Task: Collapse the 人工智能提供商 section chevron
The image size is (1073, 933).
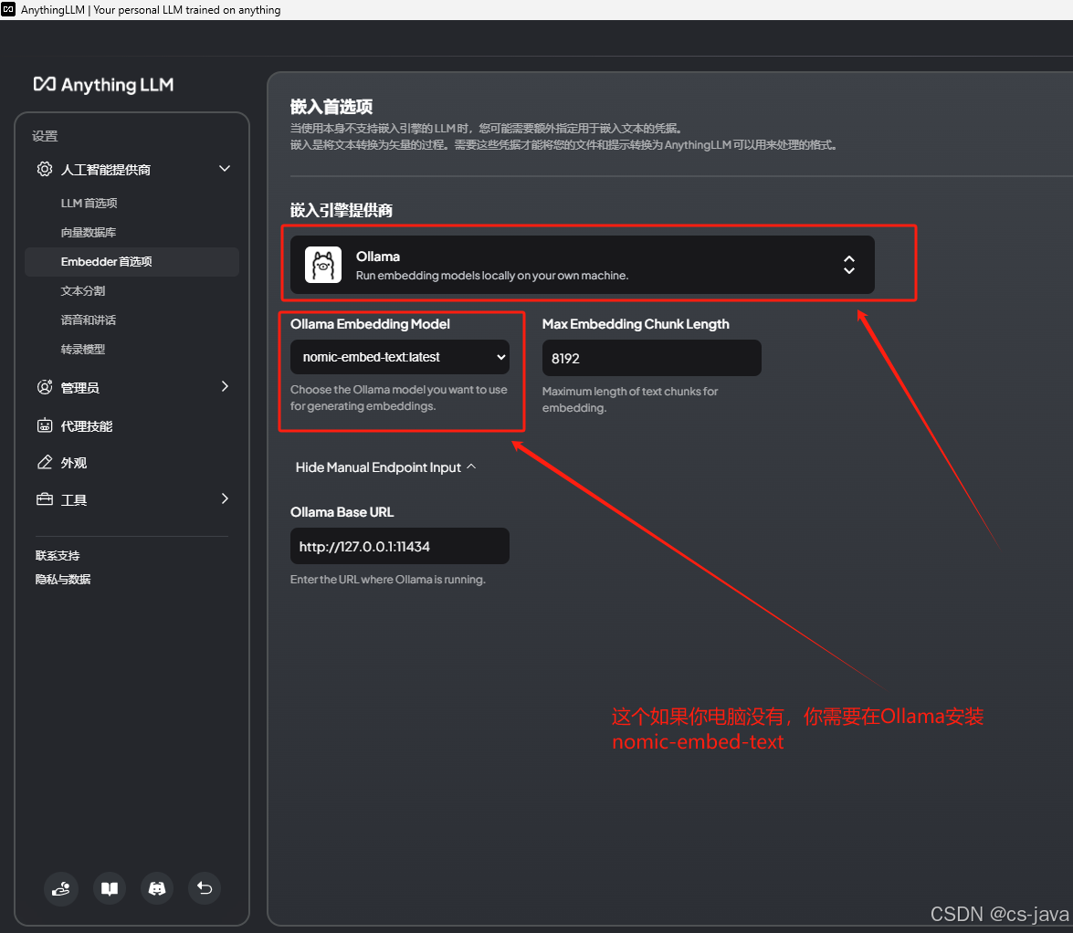Action: [225, 168]
